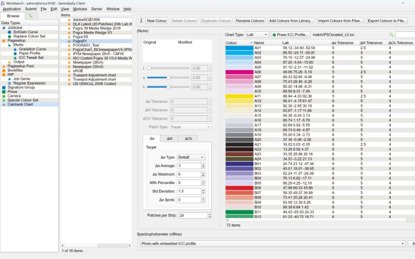Select the DotGain Curve item icon
The width and height of the screenshot is (415, 259).
tap(10, 32)
